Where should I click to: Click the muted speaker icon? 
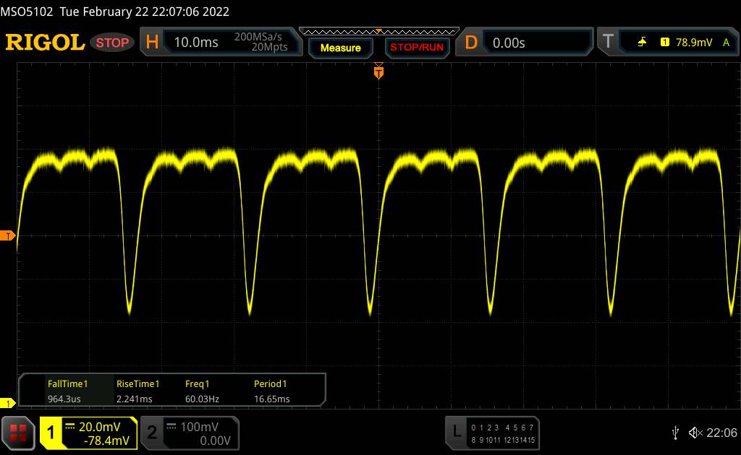(695, 432)
